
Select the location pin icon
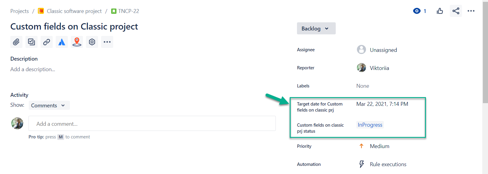(x=77, y=42)
